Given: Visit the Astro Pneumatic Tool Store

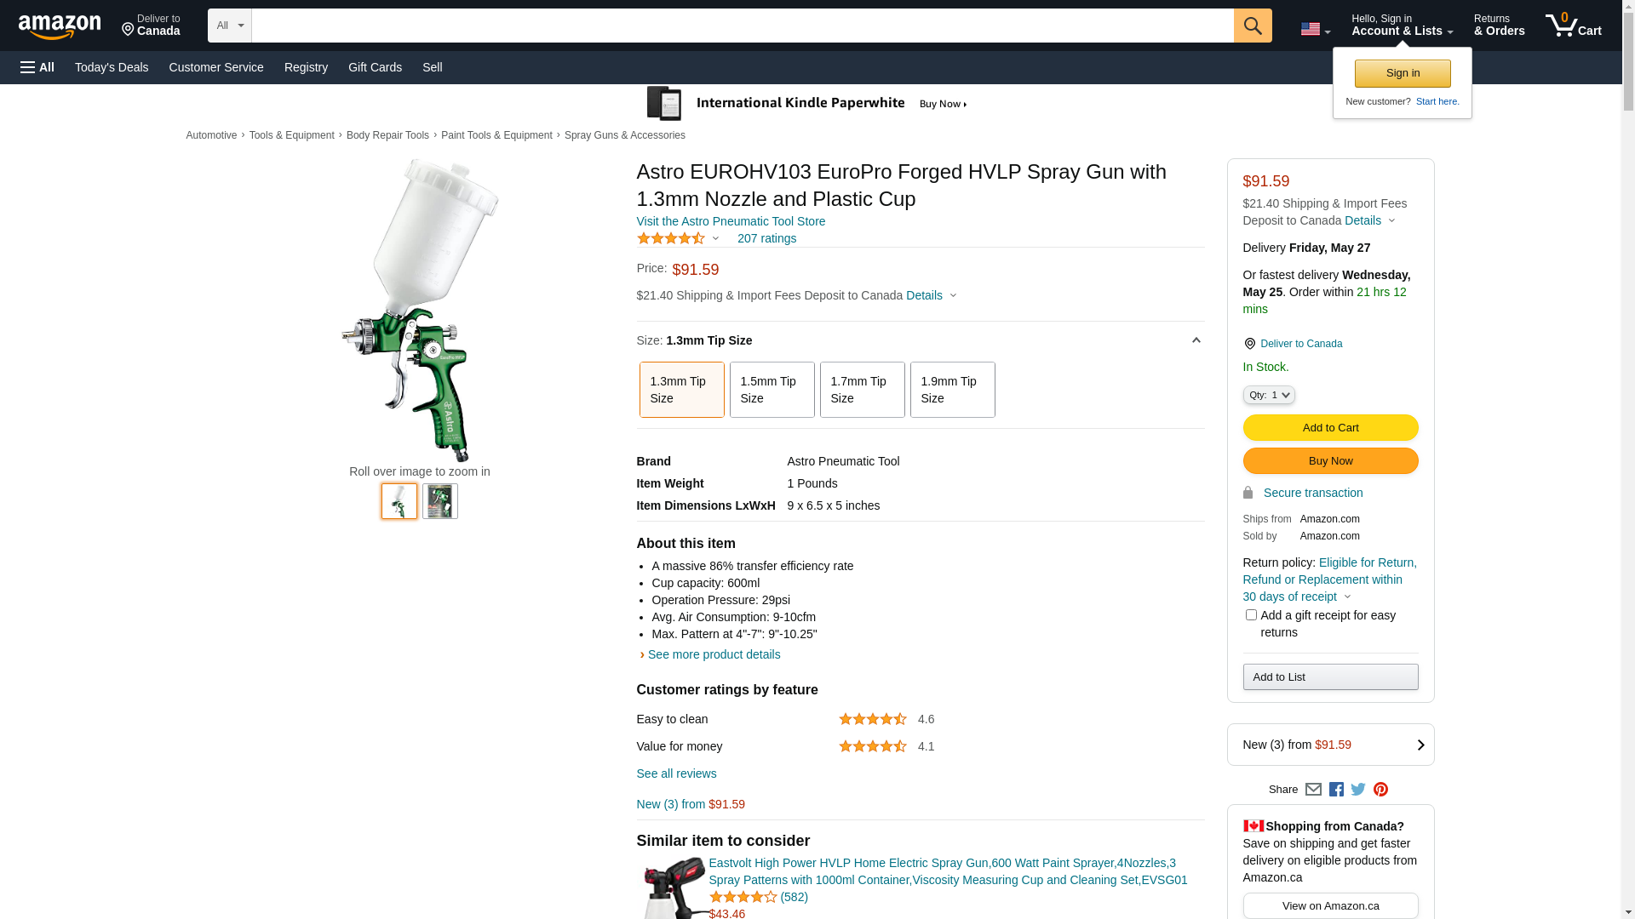Looking at the screenshot, I should [x=731, y=221].
